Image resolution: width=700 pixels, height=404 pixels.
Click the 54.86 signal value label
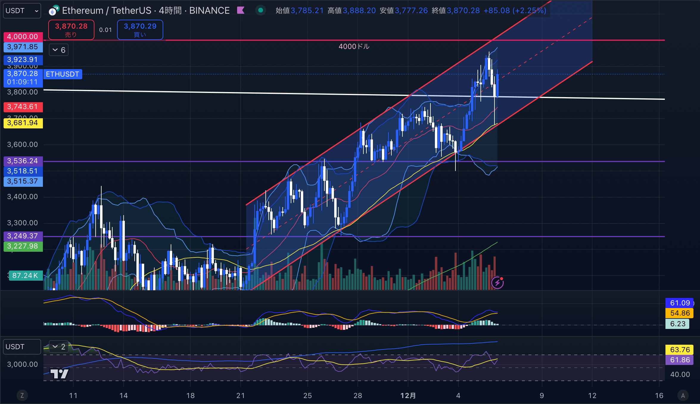679,313
